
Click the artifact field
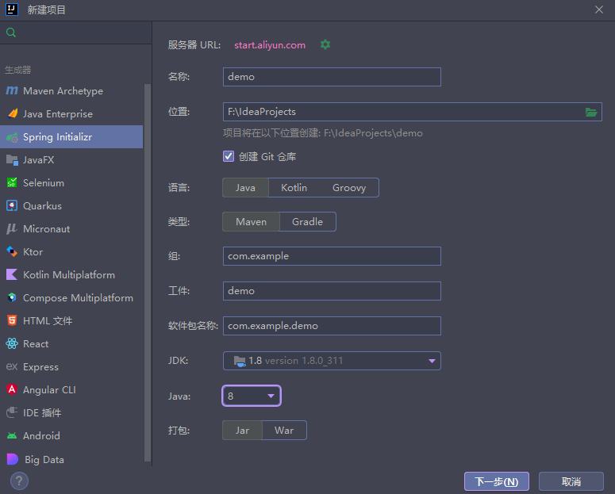tap(332, 291)
